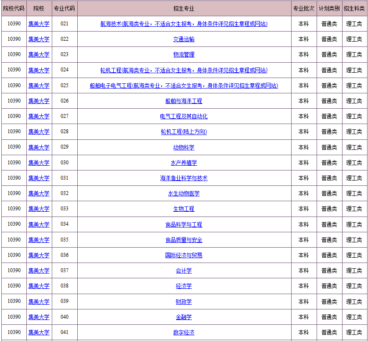The image size is (368, 341).
Task: Select 本科 cell in 交通运输 row
Action: (304, 39)
